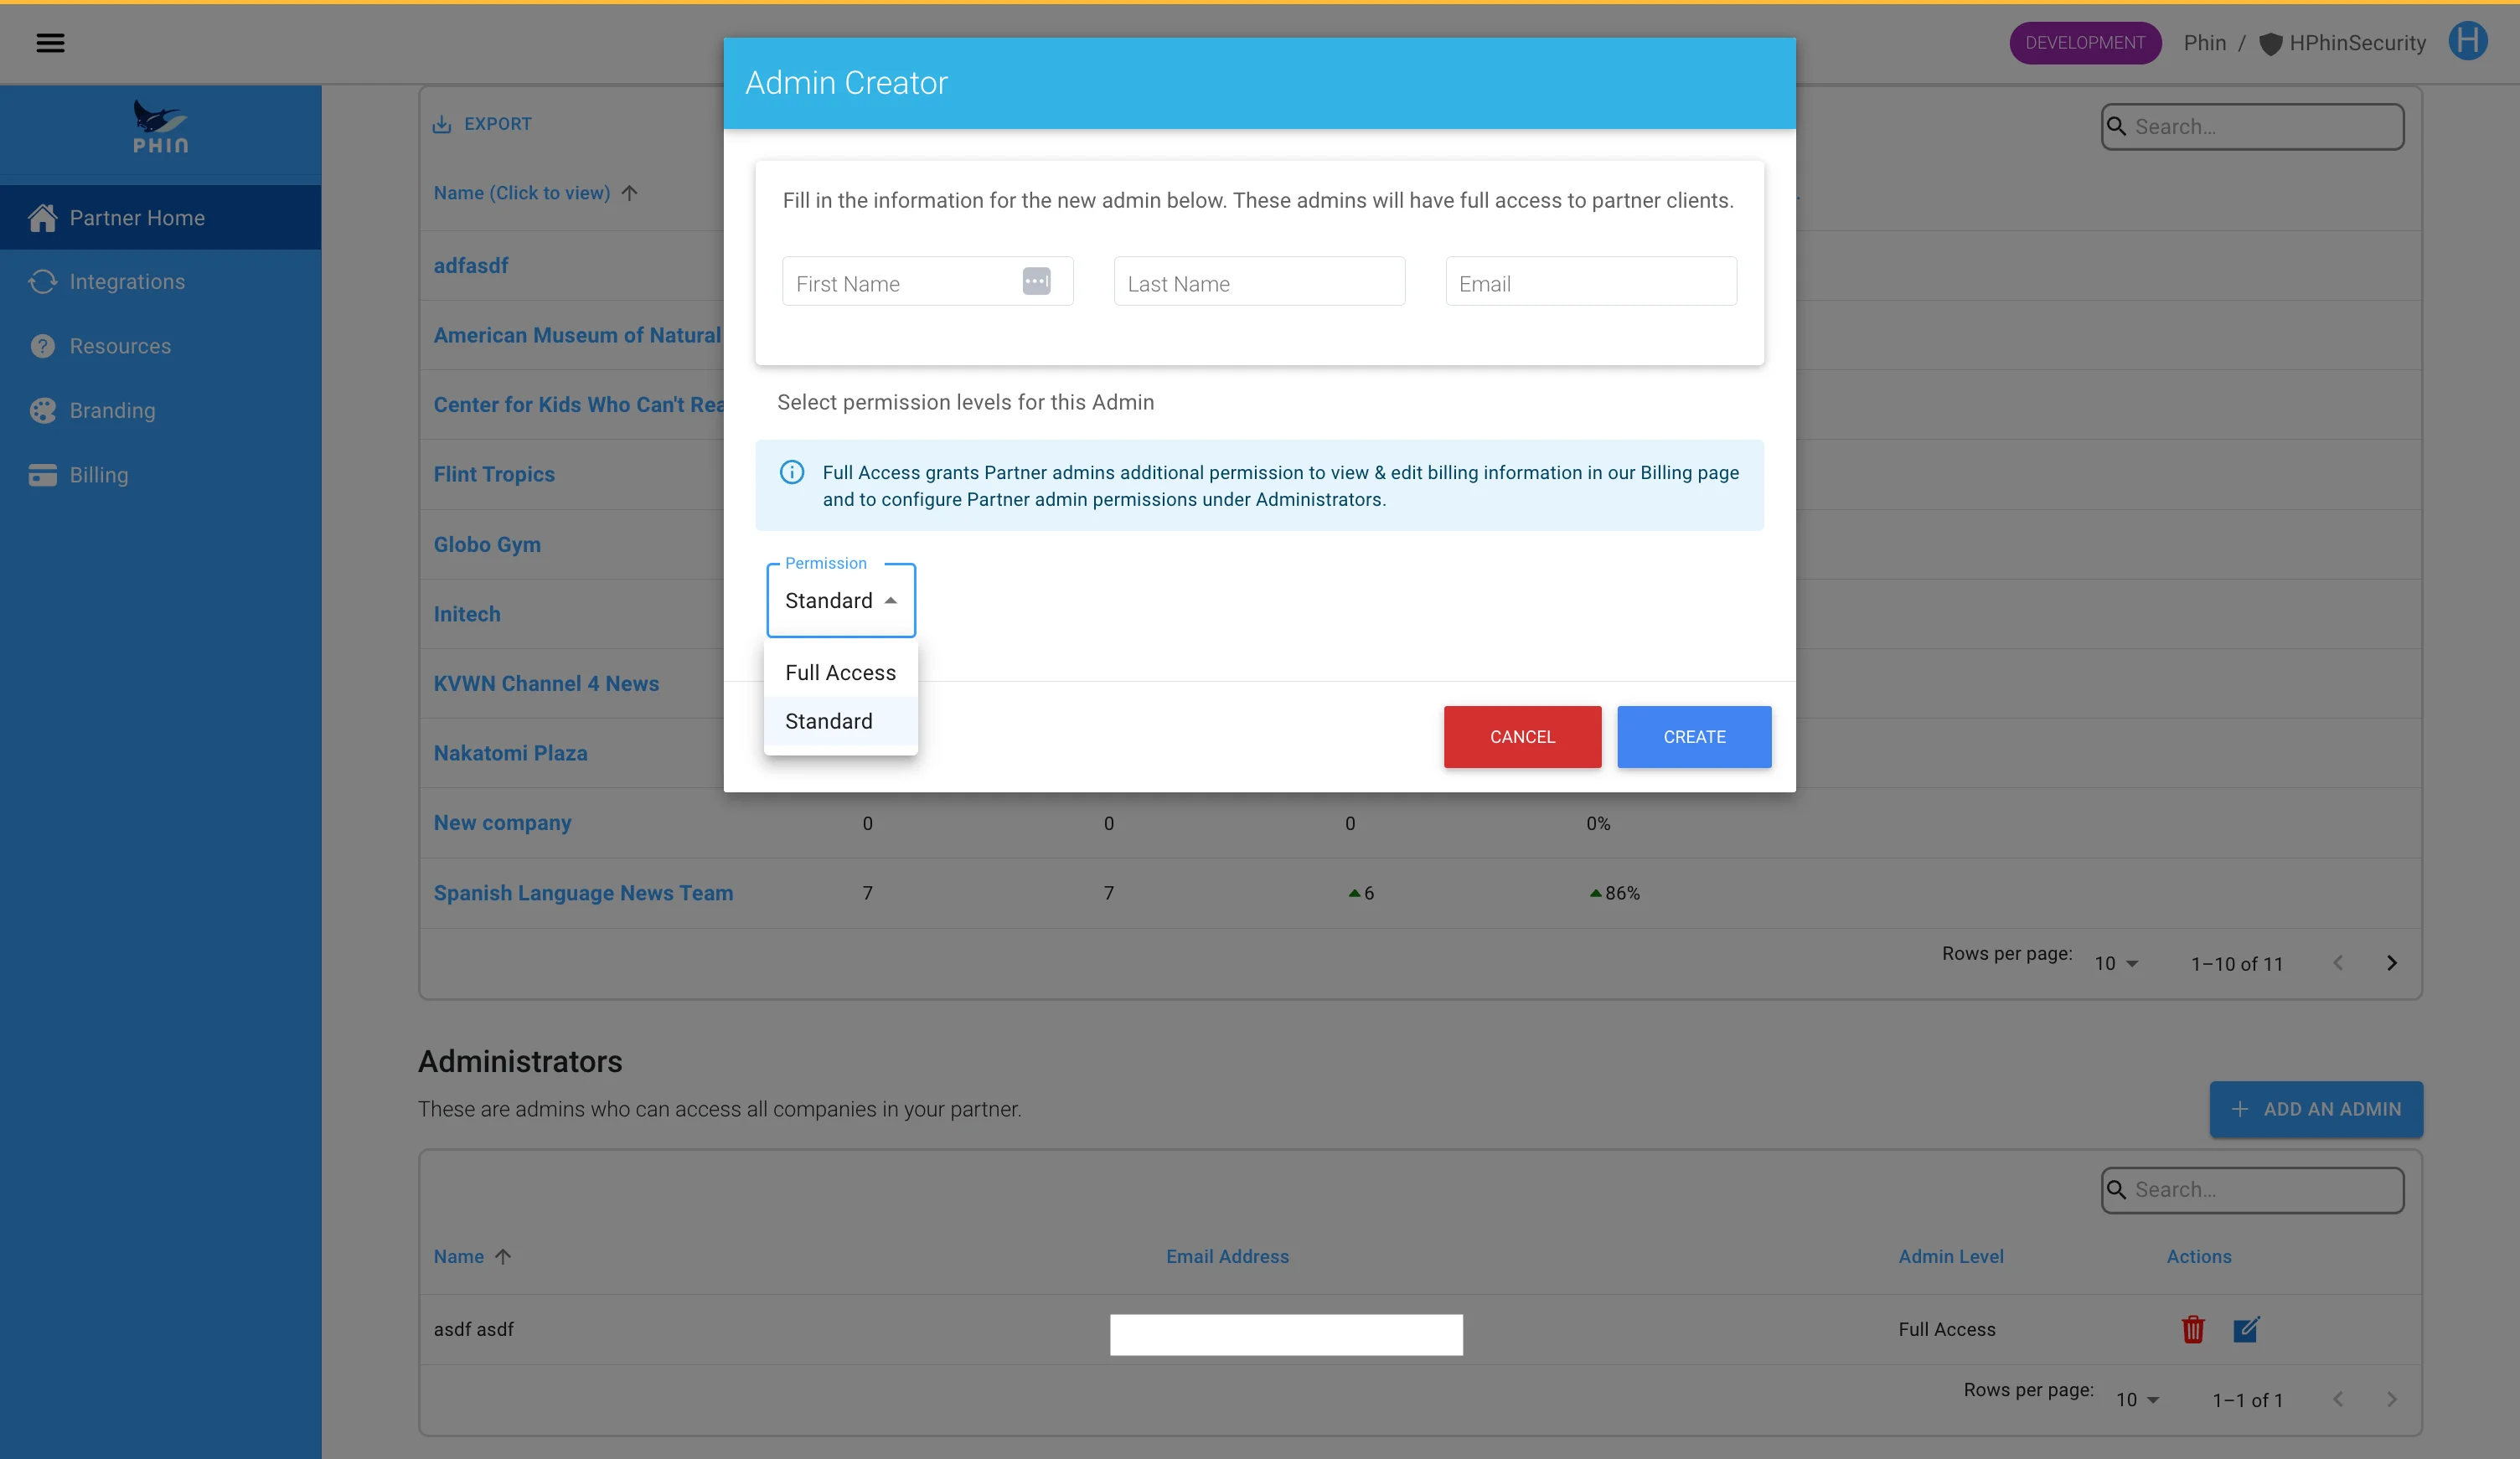Viewport: 2520px width, 1459px height.
Task: Go to next page of companies table
Action: tap(2391, 963)
